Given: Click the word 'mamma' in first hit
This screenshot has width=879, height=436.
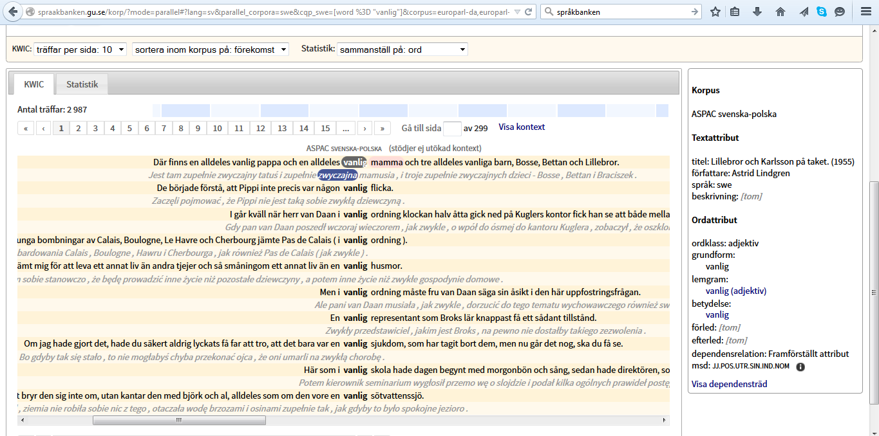Looking at the screenshot, I should (387, 162).
